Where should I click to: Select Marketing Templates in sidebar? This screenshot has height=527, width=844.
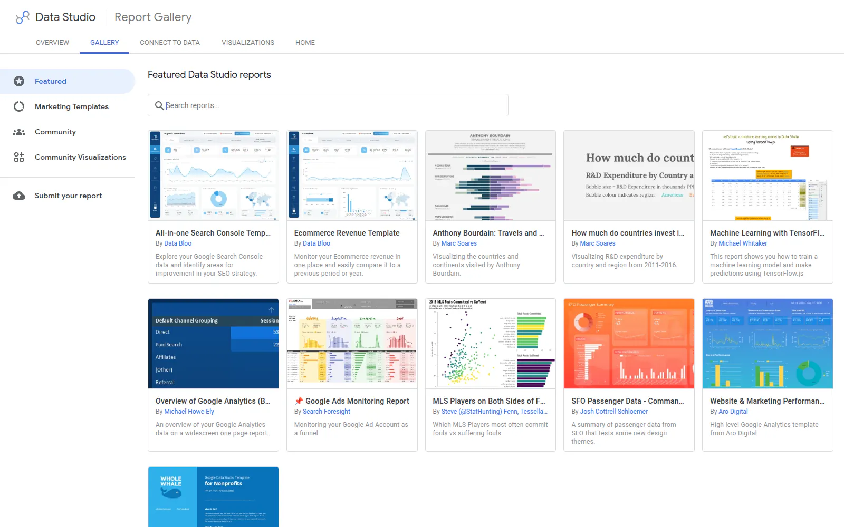pos(68,106)
